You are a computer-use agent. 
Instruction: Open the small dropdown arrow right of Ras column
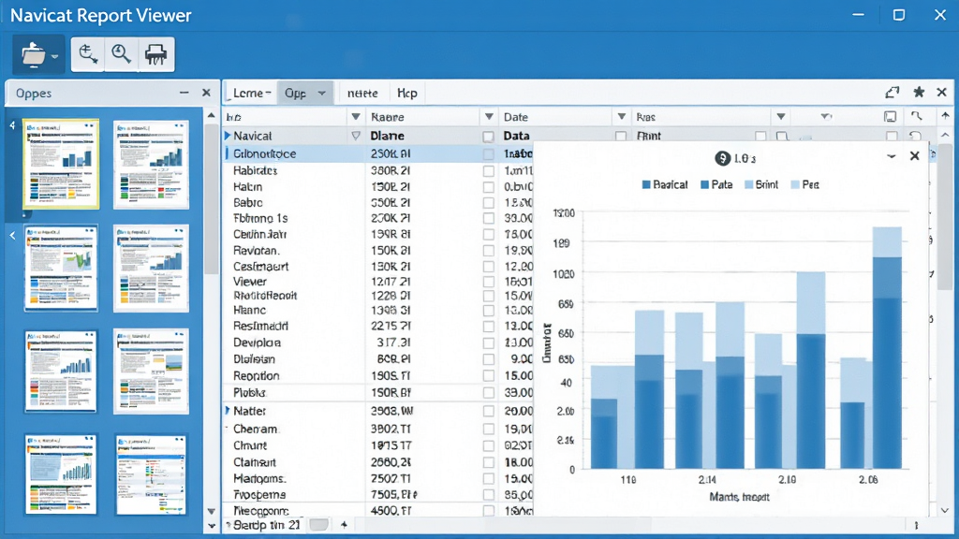pyautogui.click(x=826, y=116)
